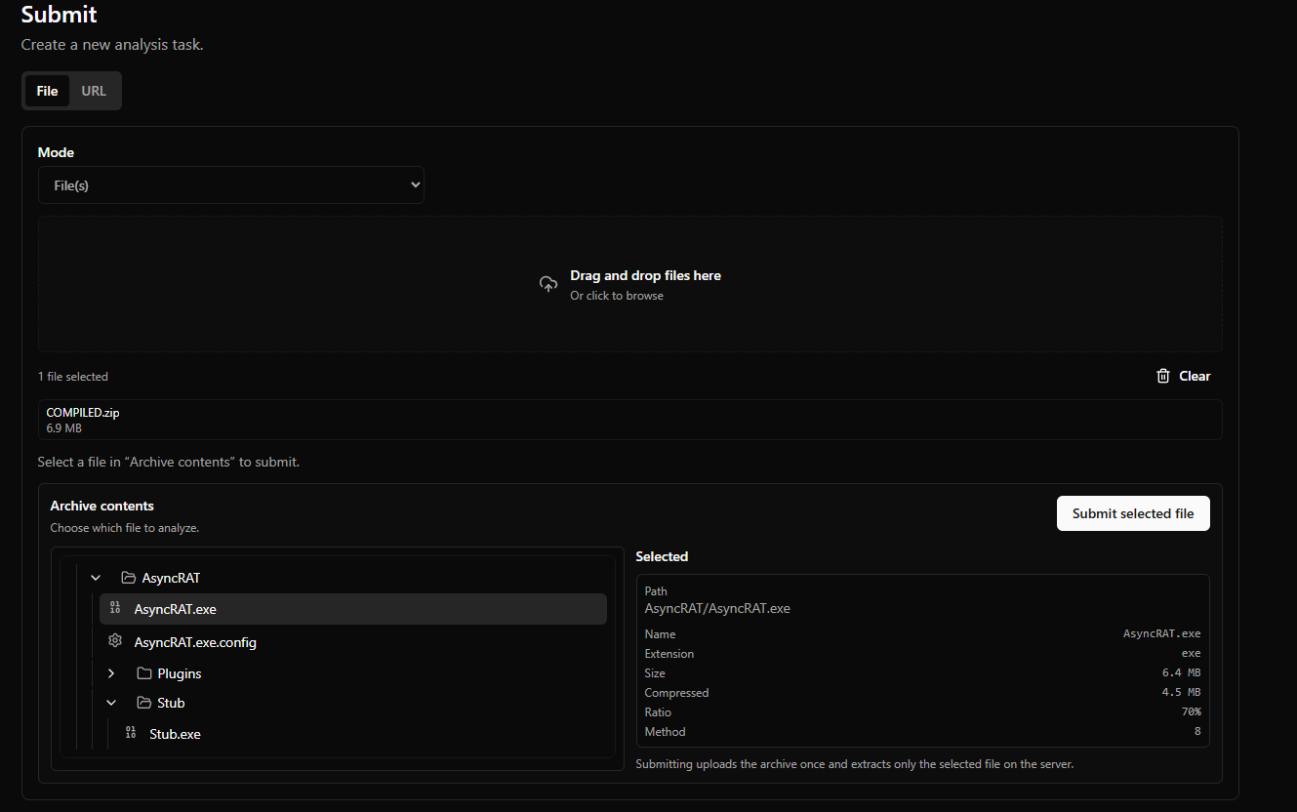Screen dimensions: 1297x812
Task: Select the File tab
Action: [47, 91]
